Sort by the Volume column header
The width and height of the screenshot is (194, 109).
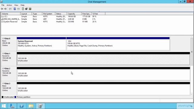pos(11,14)
